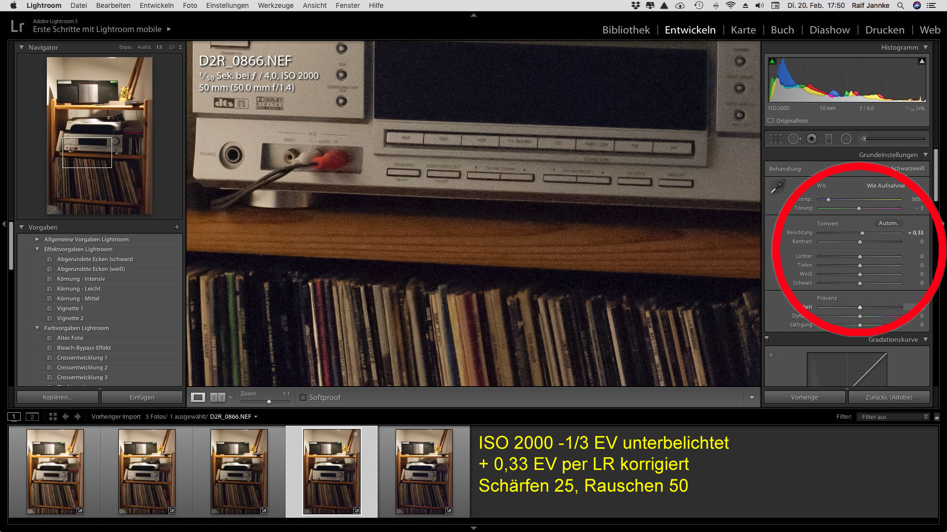Click the Autom. tone button
The image size is (947, 532).
click(x=888, y=223)
